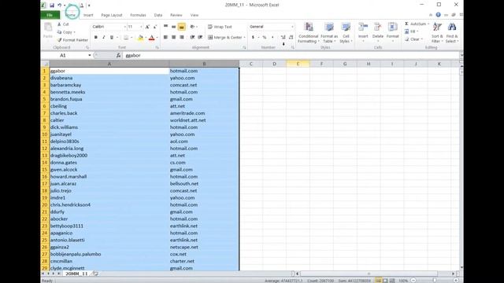Switch to the Formulas tab
The image size is (504, 283).
coord(139,15)
